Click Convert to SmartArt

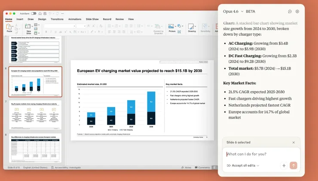pyautogui.click(x=158, y=29)
